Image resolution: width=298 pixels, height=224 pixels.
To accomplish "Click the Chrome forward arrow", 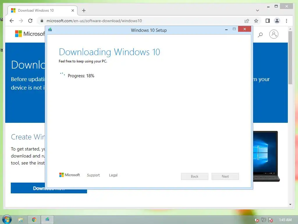I will pyautogui.click(x=21, y=21).
